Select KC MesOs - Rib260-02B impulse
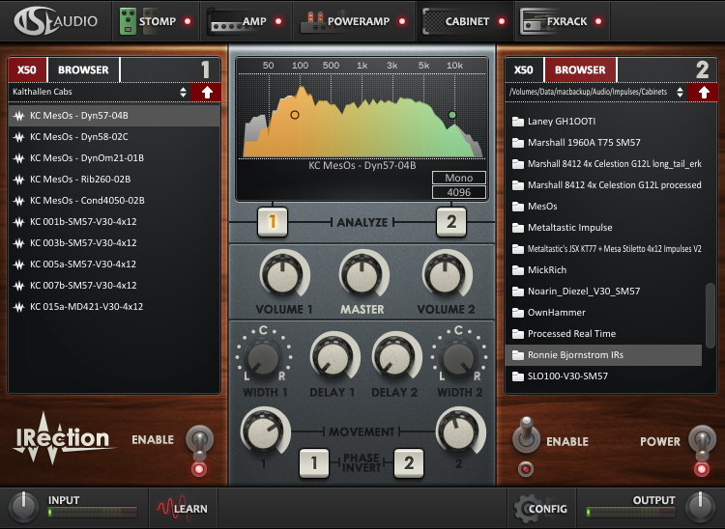725x529 pixels. (114, 180)
